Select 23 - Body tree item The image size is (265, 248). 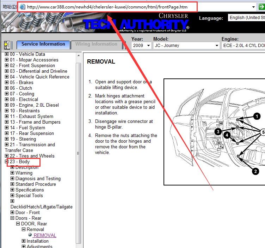pyautogui.click(x=20, y=161)
